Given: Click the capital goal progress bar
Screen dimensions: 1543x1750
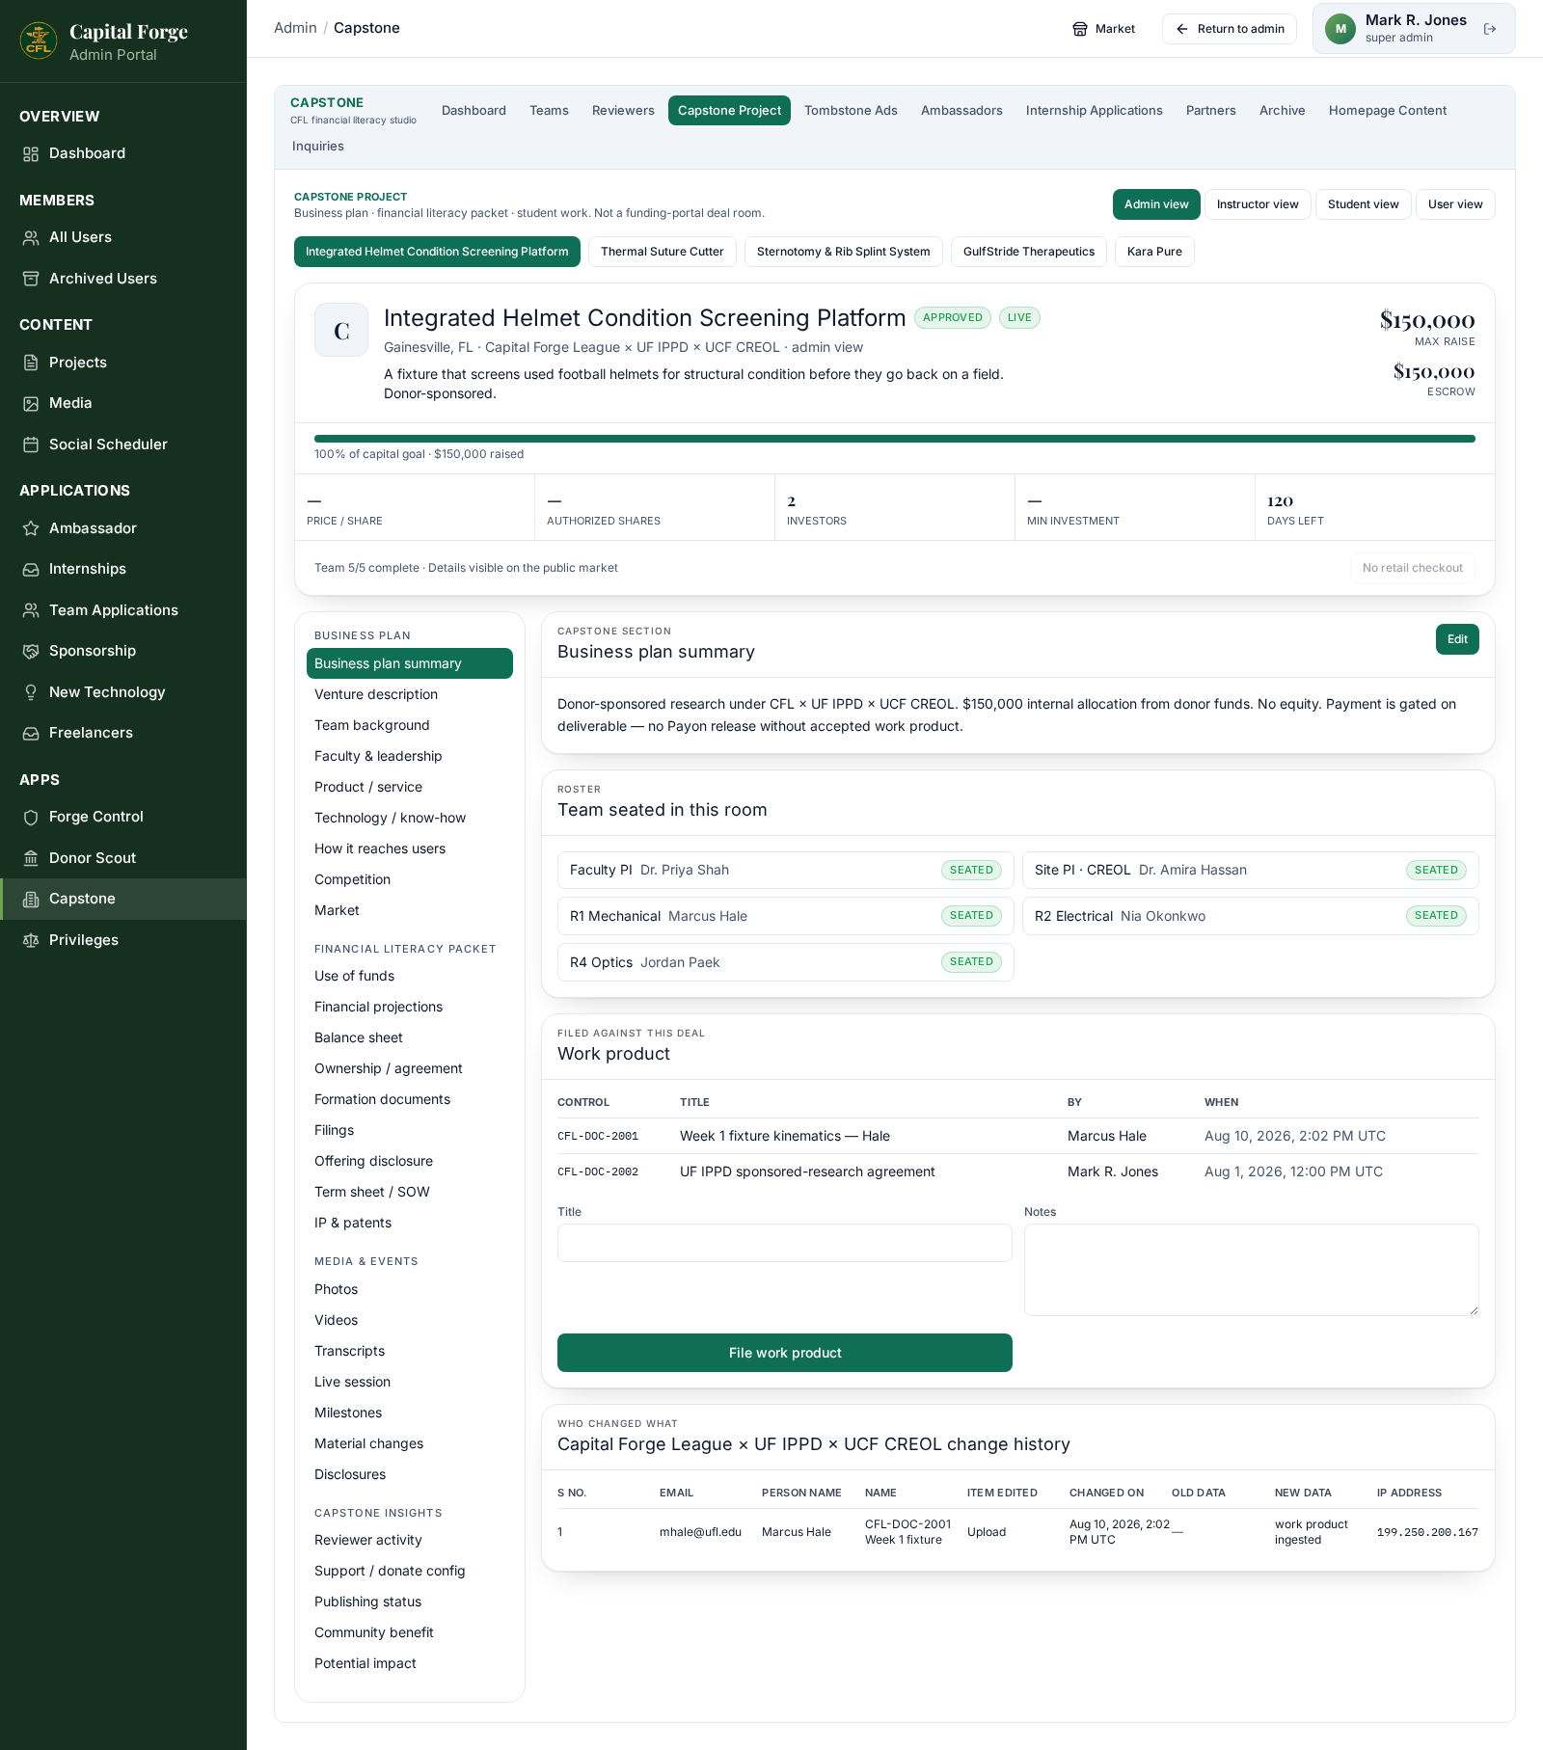Looking at the screenshot, I should tap(895, 439).
